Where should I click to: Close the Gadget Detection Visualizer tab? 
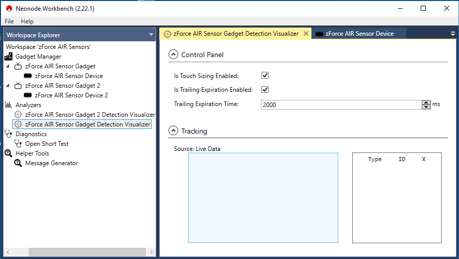pos(306,34)
